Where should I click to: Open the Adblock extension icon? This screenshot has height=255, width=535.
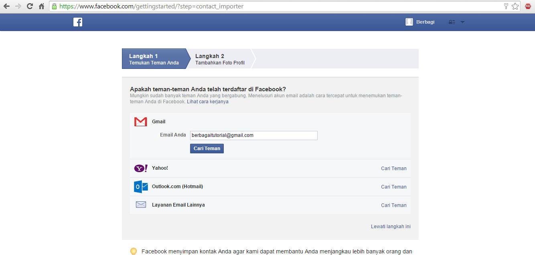pos(528,6)
